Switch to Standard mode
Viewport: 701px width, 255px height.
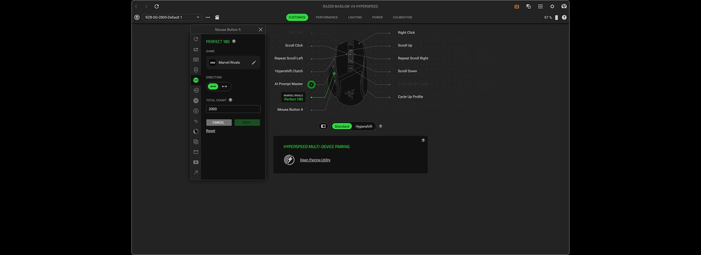[342, 126]
